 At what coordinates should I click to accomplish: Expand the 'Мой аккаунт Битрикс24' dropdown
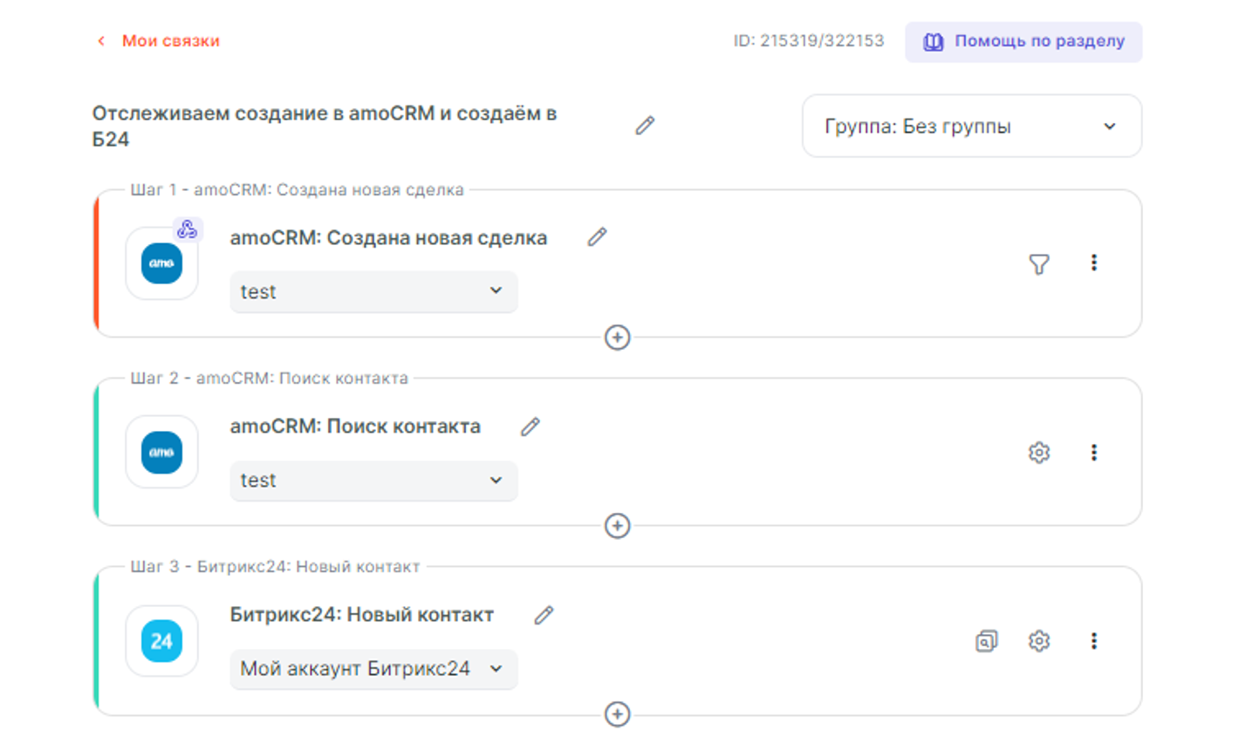point(373,669)
